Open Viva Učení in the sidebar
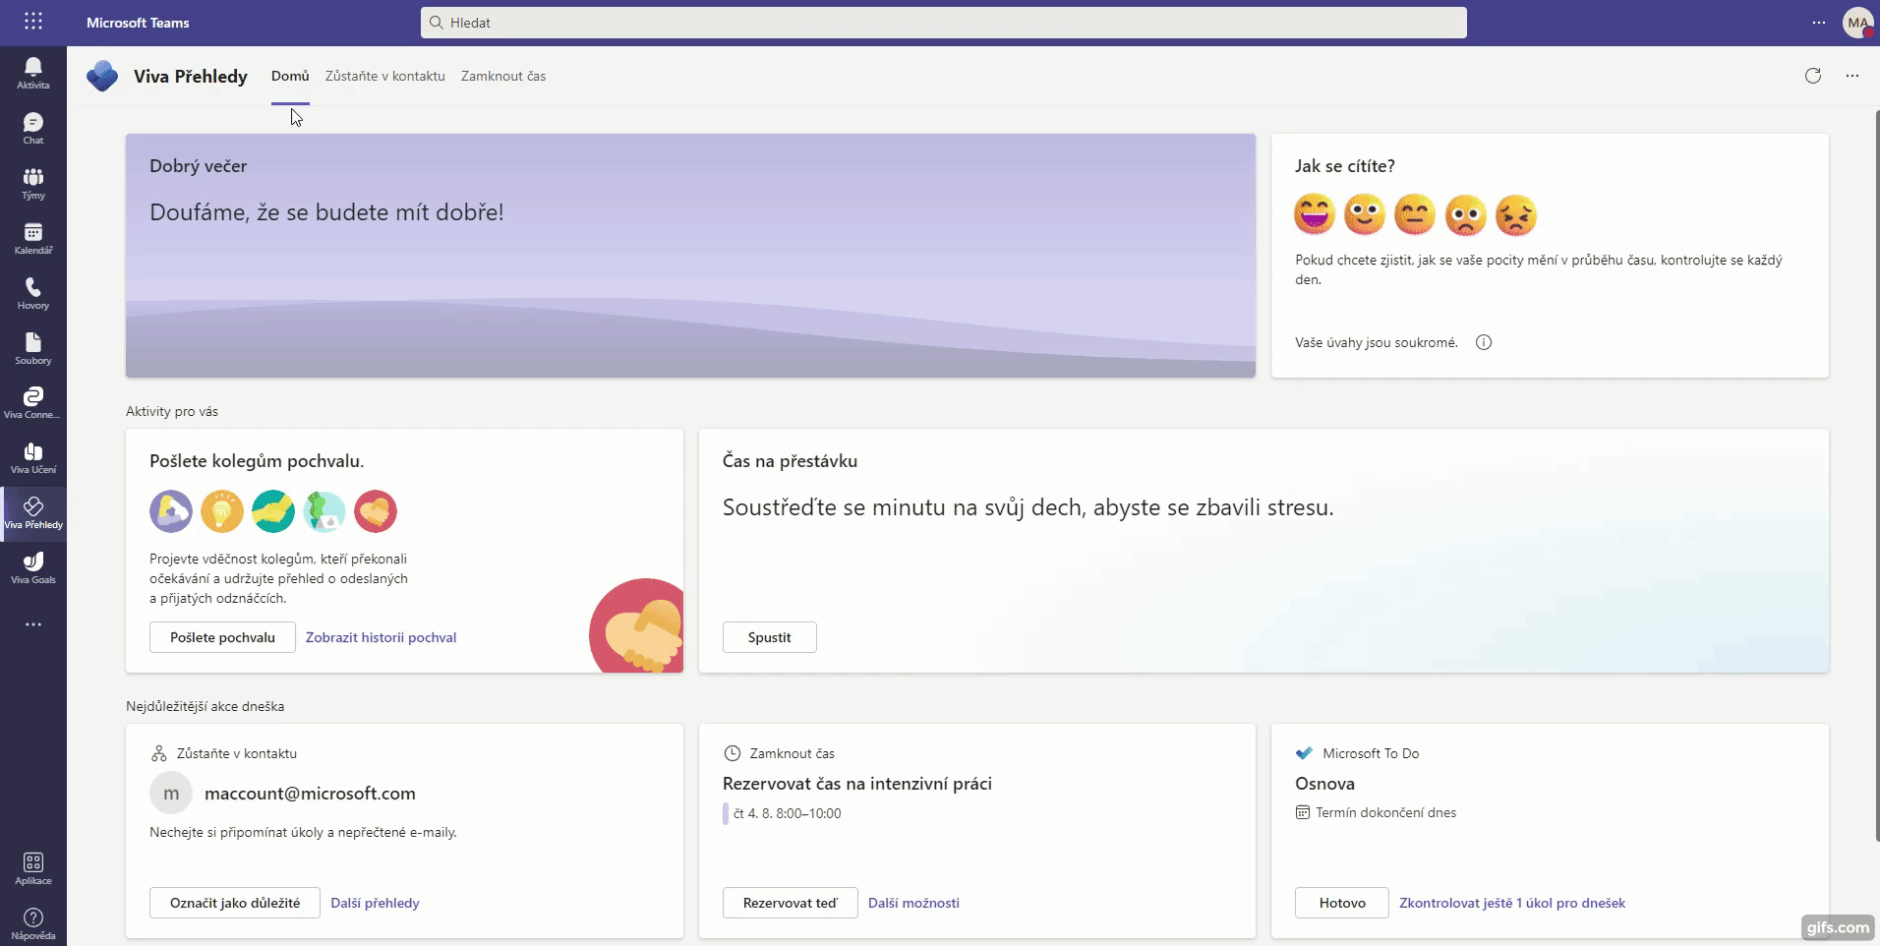The width and height of the screenshot is (1880, 946). click(x=33, y=457)
